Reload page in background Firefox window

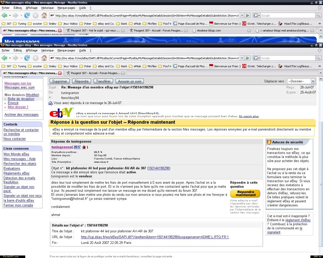(27, 15)
